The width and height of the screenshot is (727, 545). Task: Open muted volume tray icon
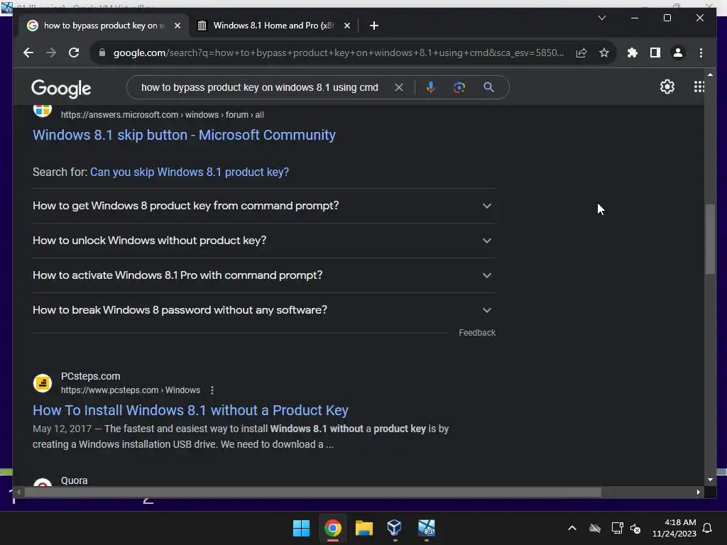635,528
